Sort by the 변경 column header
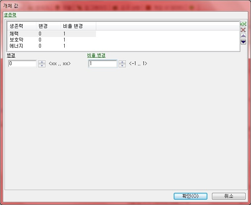 (48, 26)
